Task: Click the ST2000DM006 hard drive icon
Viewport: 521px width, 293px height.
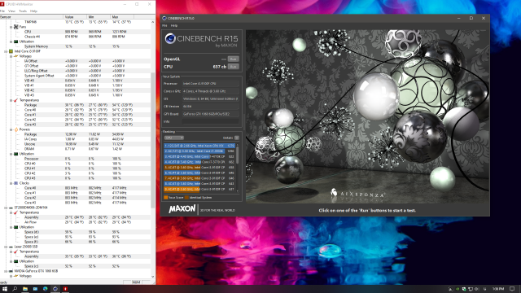Action: tap(11, 208)
